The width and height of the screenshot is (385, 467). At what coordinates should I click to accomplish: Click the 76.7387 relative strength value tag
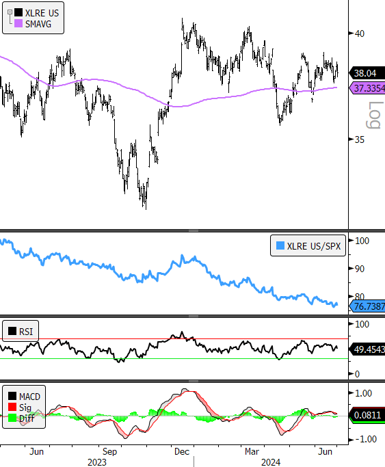tap(367, 306)
